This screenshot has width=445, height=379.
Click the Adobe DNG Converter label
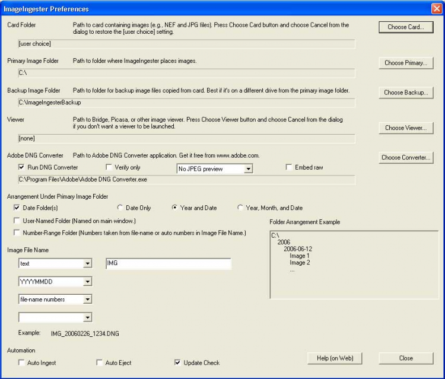point(35,155)
